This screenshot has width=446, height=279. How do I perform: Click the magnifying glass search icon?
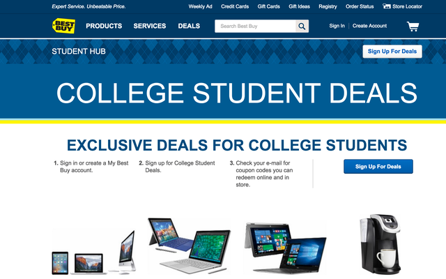click(x=302, y=27)
